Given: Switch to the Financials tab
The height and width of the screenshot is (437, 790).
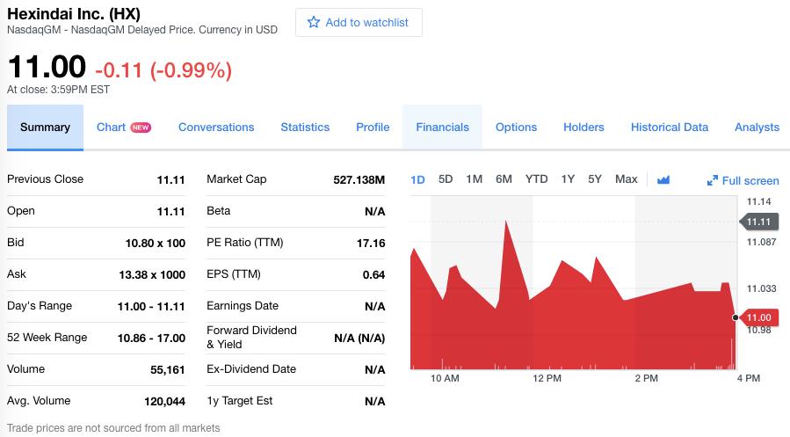Looking at the screenshot, I should point(442,127).
